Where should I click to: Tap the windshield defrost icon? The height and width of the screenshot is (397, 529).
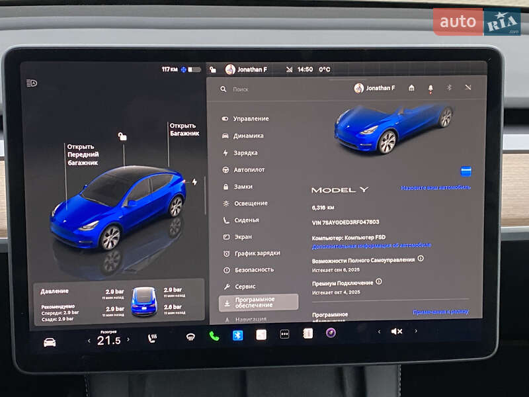pyautogui.click(x=190, y=337)
